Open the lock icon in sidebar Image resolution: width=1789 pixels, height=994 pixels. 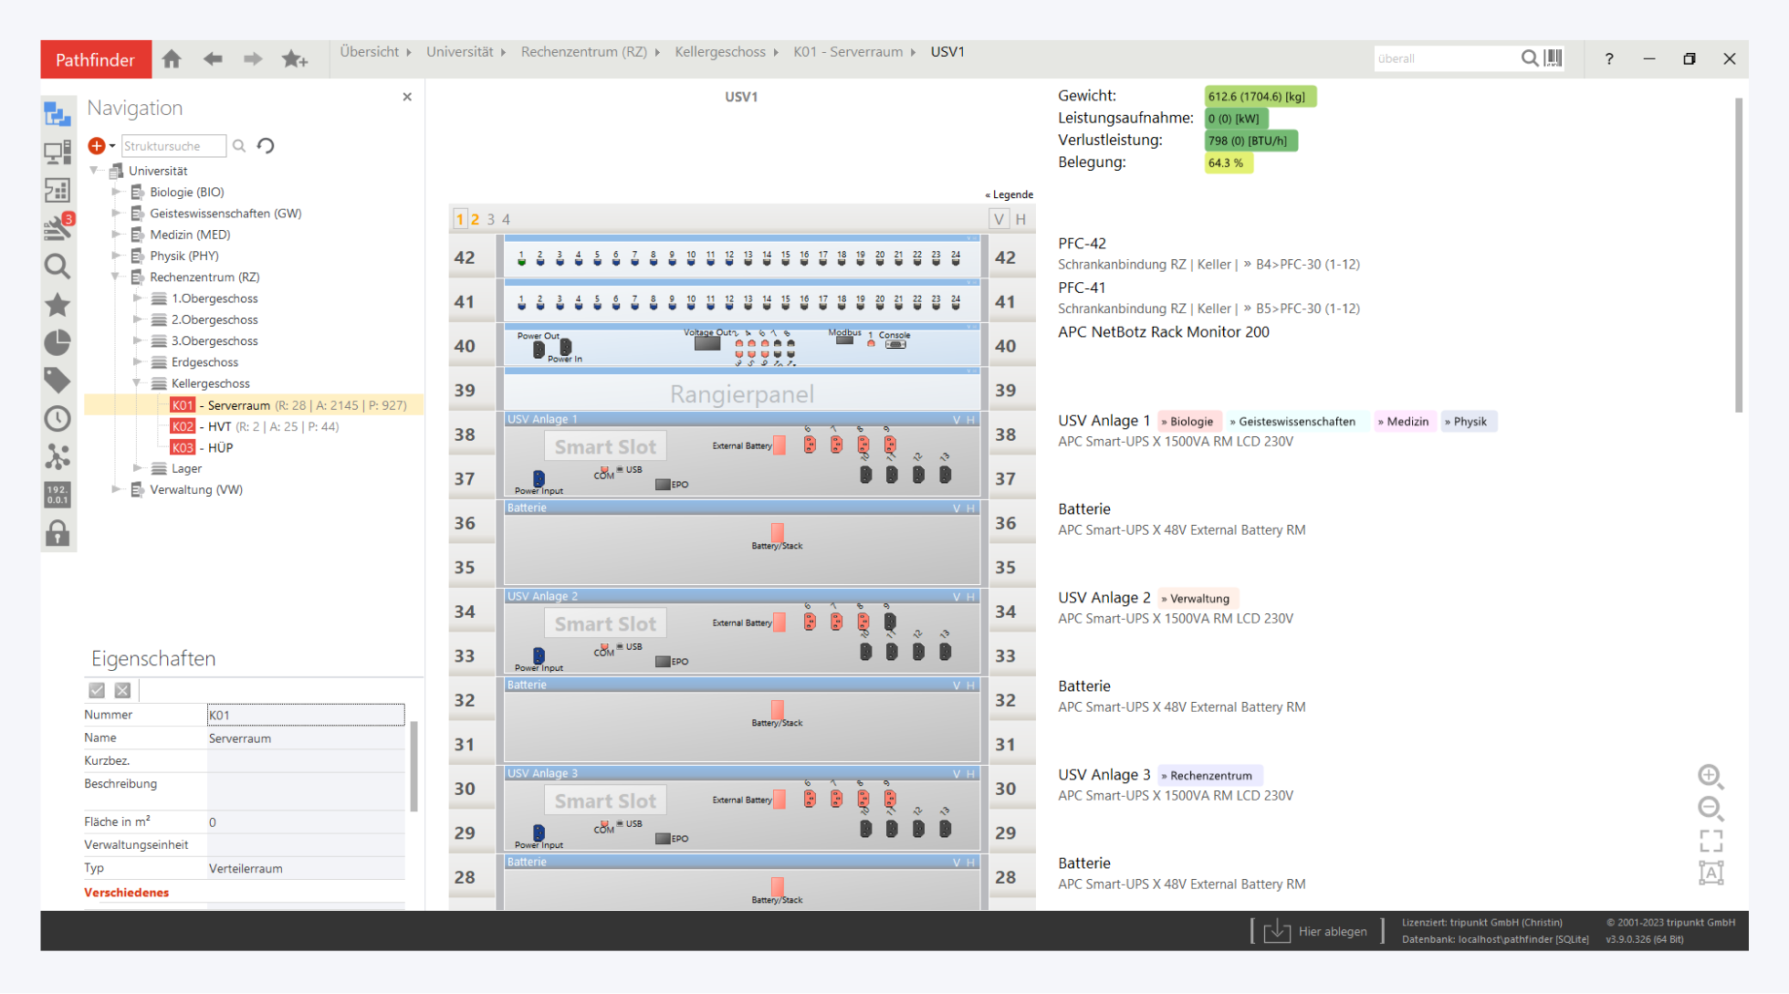tap(58, 533)
